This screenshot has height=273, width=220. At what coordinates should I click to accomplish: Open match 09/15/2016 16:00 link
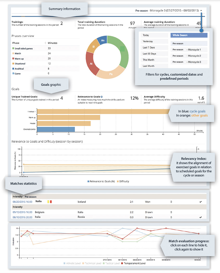(x=22, y=212)
